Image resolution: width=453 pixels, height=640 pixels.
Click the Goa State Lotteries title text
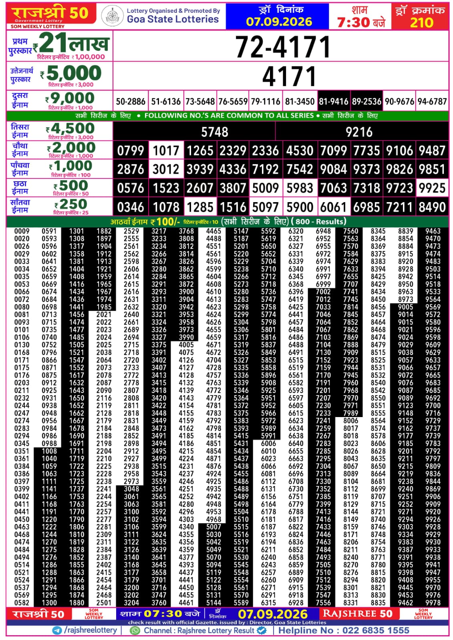click(x=173, y=19)
